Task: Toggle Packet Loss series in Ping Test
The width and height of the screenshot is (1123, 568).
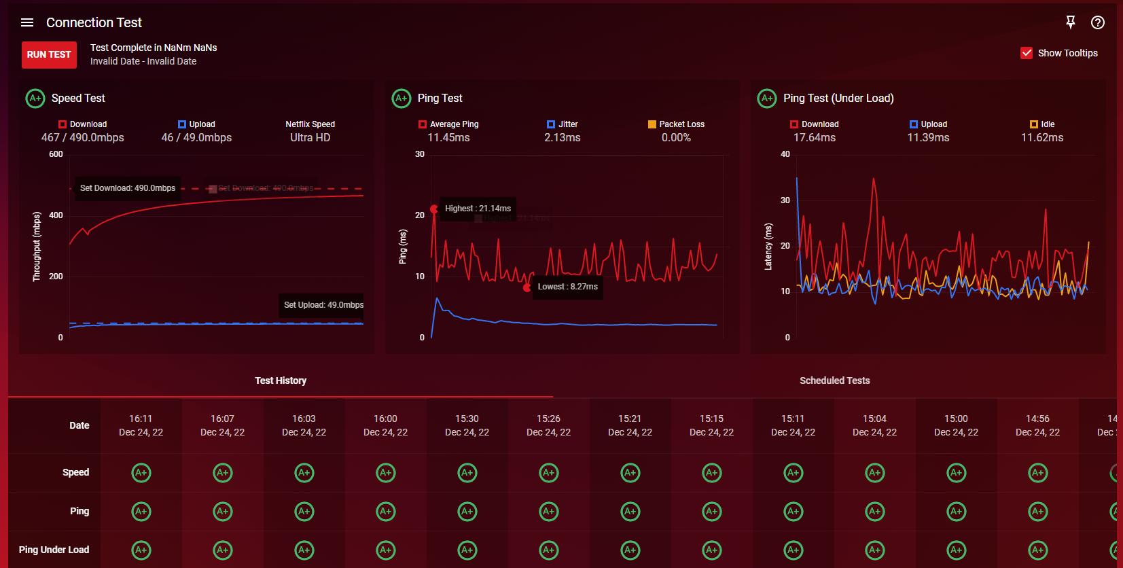Action: [676, 124]
